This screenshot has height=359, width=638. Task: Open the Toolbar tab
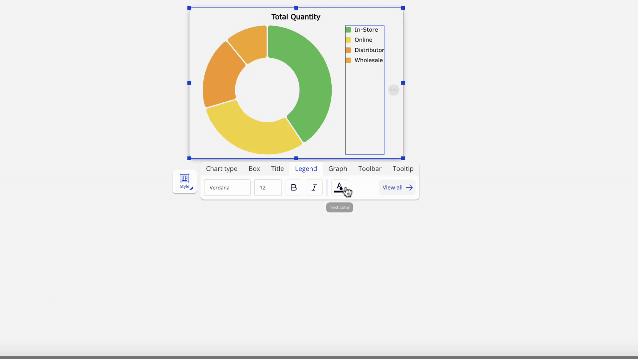[x=370, y=169]
